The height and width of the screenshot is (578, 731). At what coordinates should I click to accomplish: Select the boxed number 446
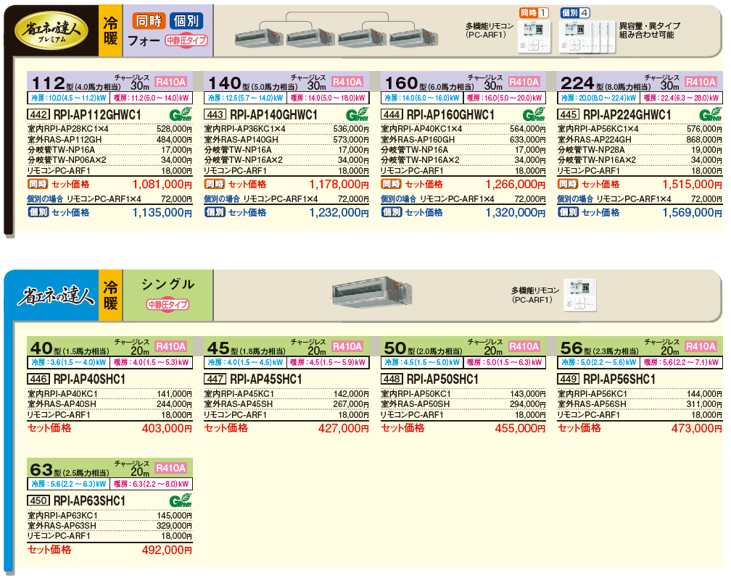coord(38,379)
